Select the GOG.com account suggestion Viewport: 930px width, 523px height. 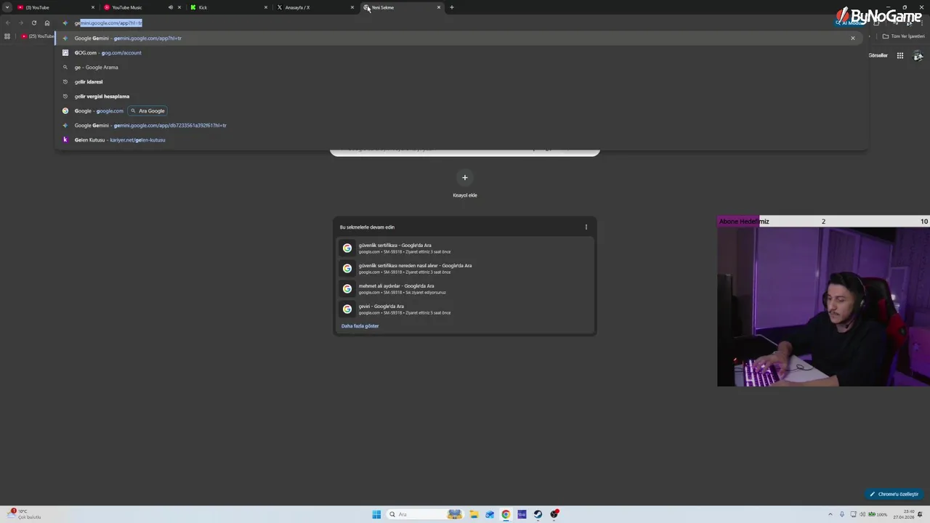pyautogui.click(x=461, y=52)
